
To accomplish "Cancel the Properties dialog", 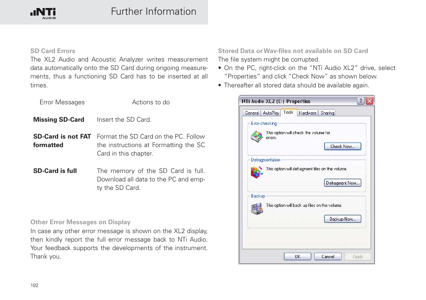I will [x=328, y=257].
